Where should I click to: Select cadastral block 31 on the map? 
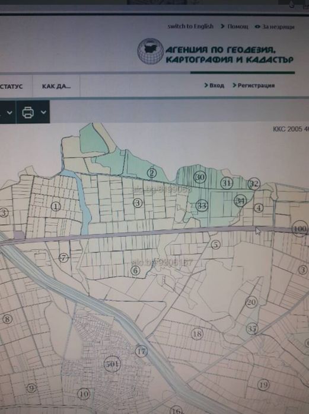[x=227, y=182]
